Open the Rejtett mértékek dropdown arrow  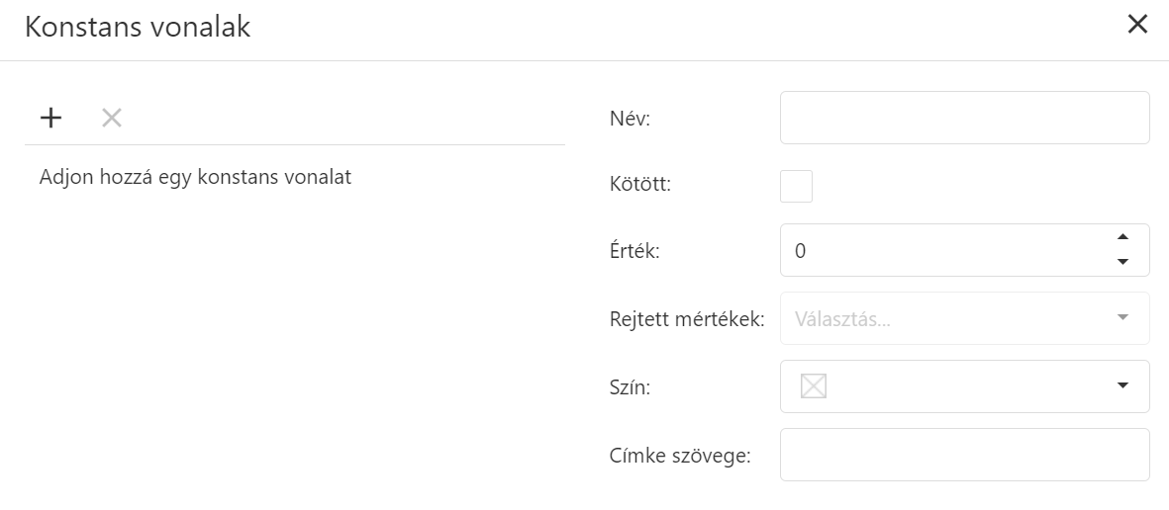[x=1122, y=318]
